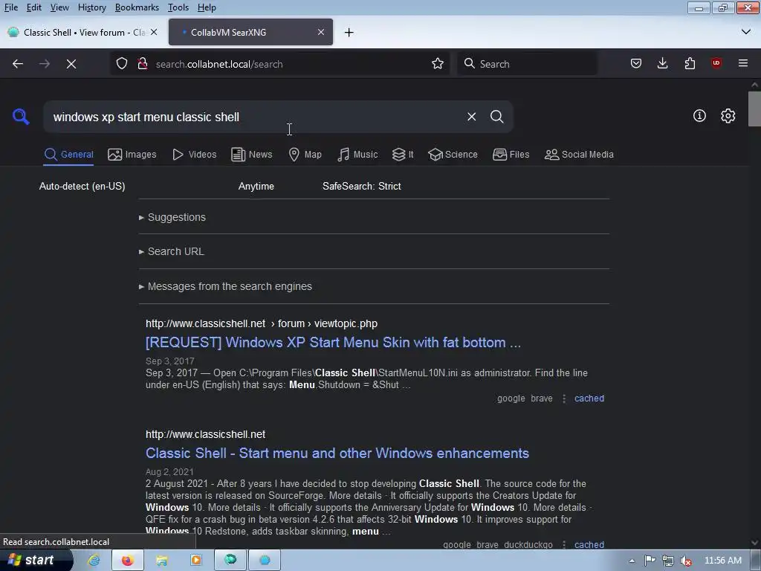Open the Windows Start menu
761x571 pixels.
click(35, 561)
